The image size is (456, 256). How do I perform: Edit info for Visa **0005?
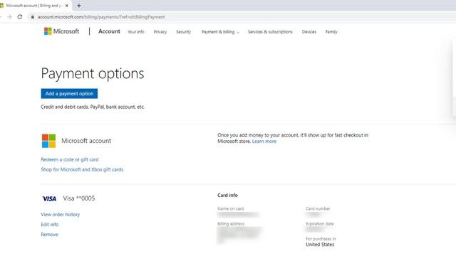tap(49, 225)
